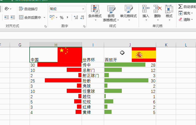
Task: Open orientation dropdown arrow
Action: [11, 9]
